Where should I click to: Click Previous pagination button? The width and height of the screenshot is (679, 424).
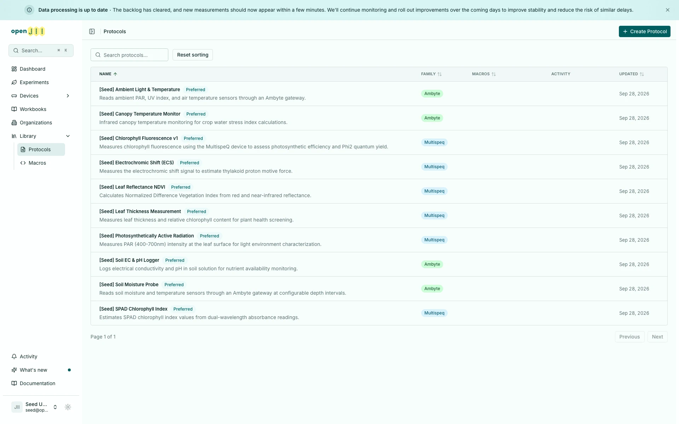tap(629, 337)
